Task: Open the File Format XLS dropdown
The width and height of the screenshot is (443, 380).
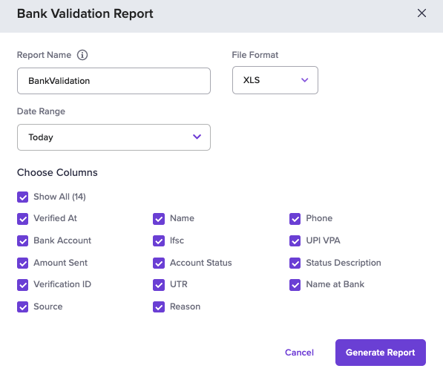Action: pyautogui.click(x=275, y=80)
